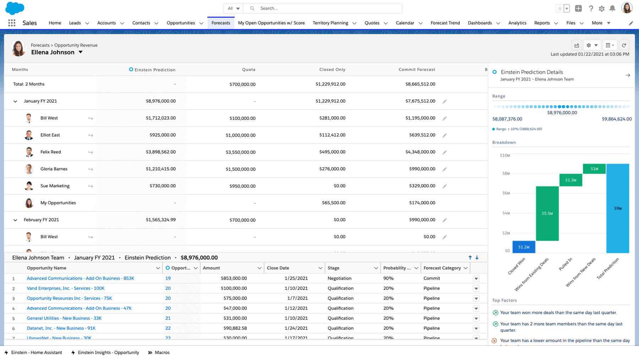This screenshot has width=639, height=359.
Task: Click opportunity score 19 link
Action: pos(168,278)
